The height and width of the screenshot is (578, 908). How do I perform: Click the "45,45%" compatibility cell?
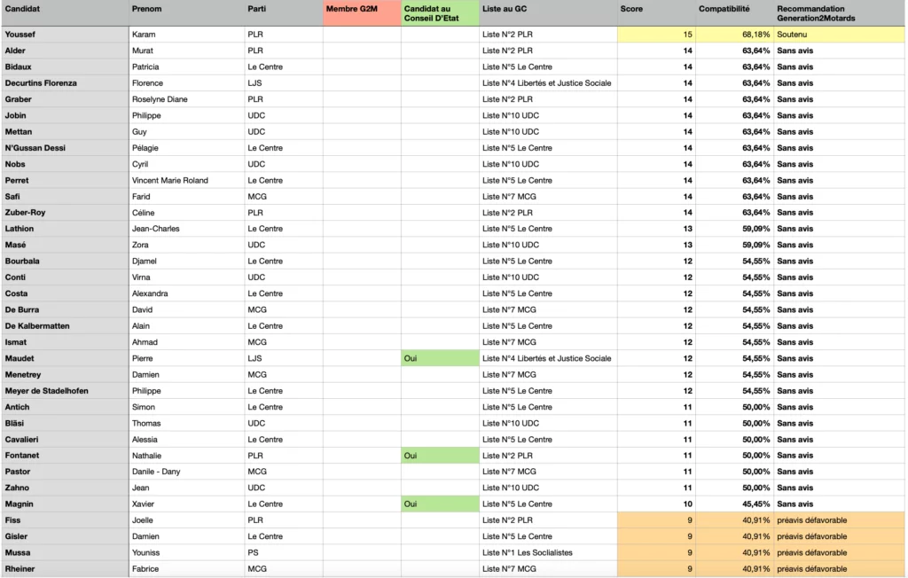point(734,504)
